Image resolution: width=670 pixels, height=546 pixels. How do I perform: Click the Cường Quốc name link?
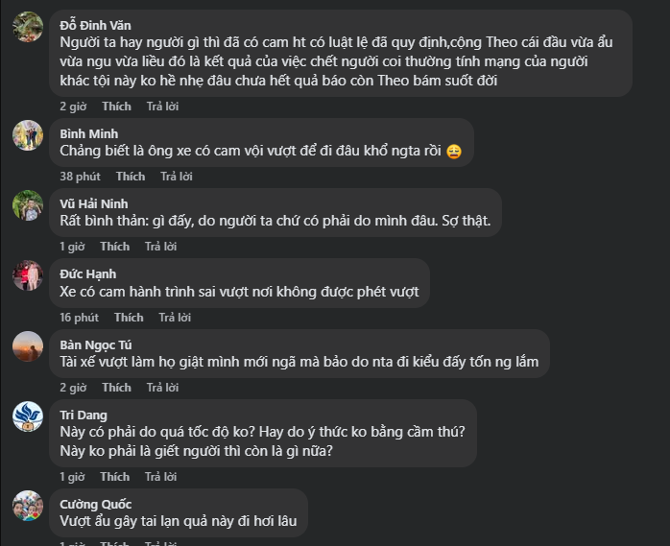(x=95, y=504)
